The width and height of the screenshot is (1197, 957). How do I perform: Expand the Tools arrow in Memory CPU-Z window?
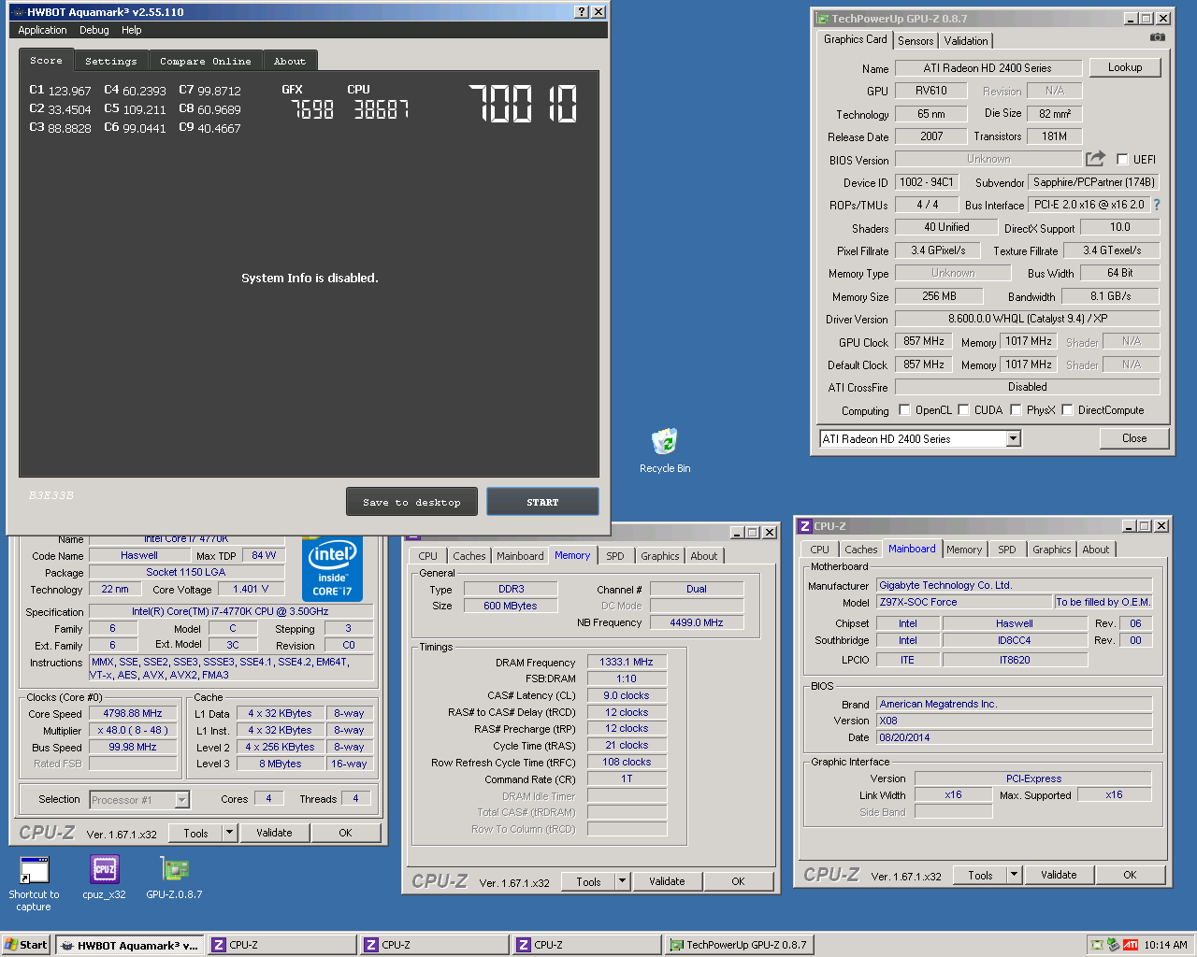point(622,881)
